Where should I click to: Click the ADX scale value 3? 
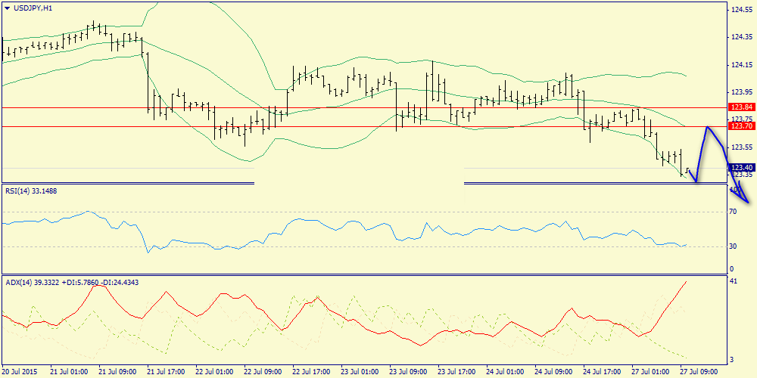pyautogui.click(x=733, y=359)
